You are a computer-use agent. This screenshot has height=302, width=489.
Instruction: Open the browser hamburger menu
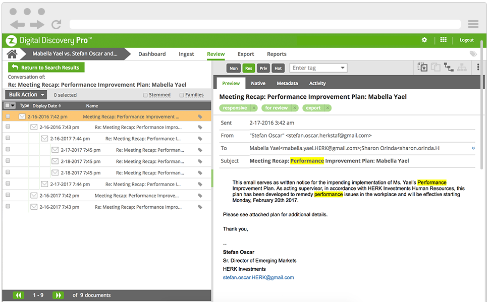point(473,24)
